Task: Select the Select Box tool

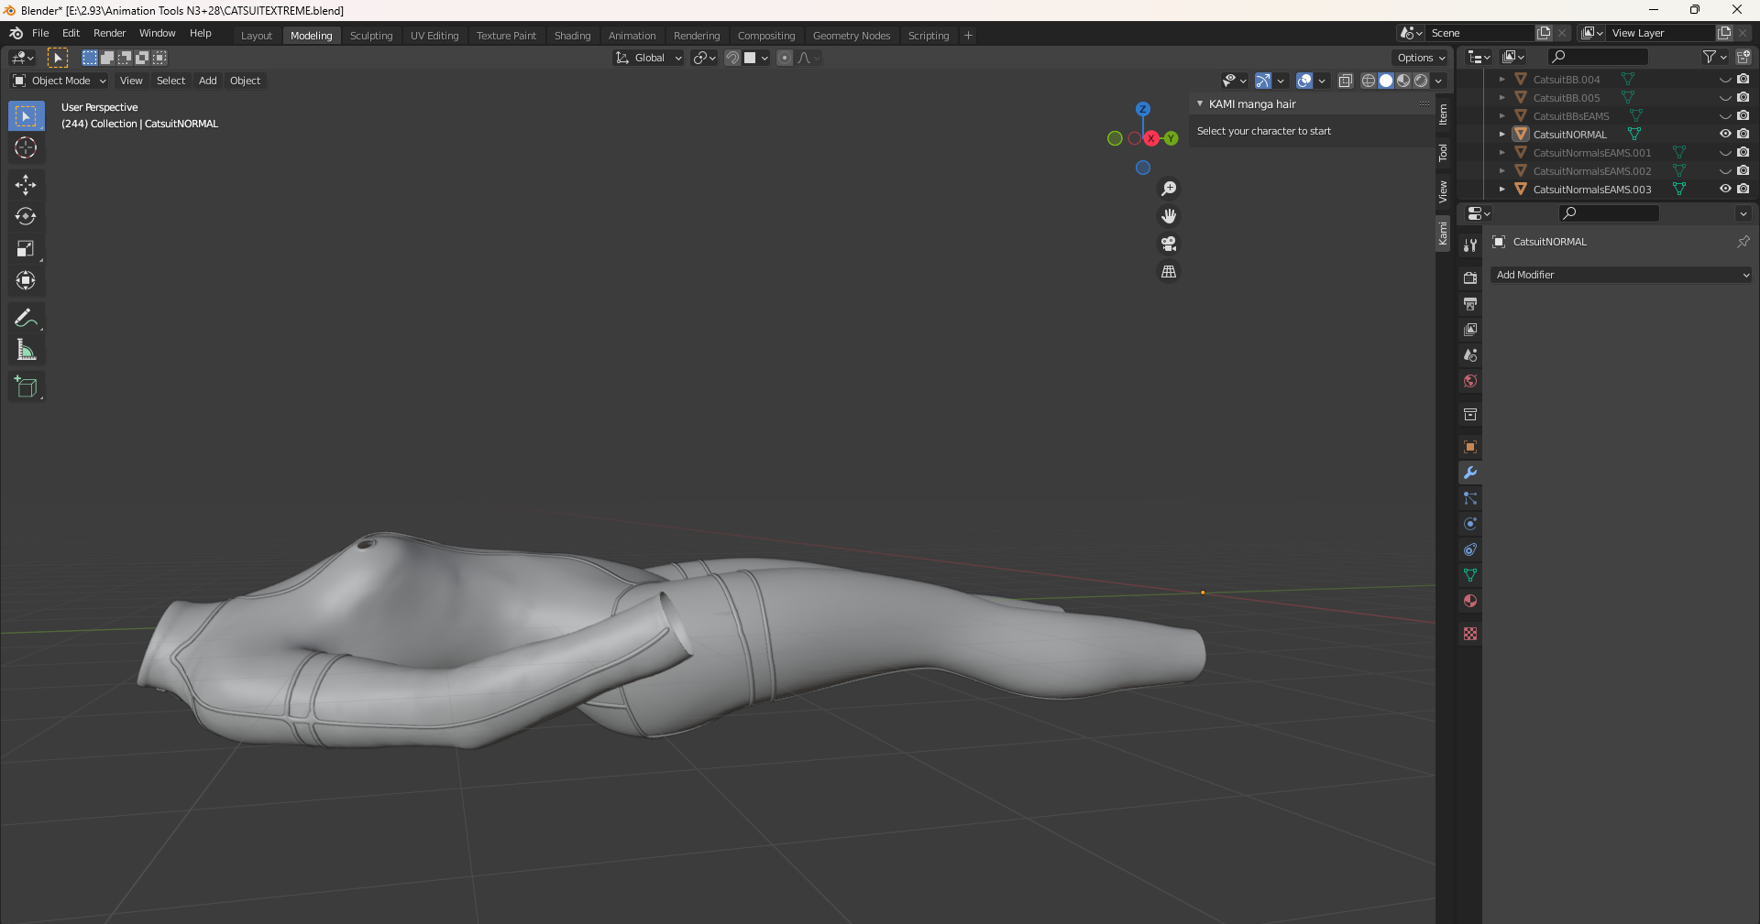Action: click(26, 116)
